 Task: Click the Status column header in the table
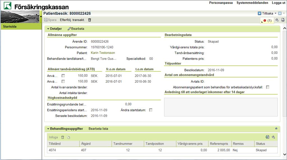[x=266, y=143]
